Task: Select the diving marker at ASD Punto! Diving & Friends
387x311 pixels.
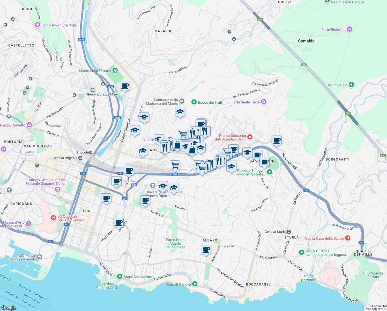Action: tap(39, 257)
